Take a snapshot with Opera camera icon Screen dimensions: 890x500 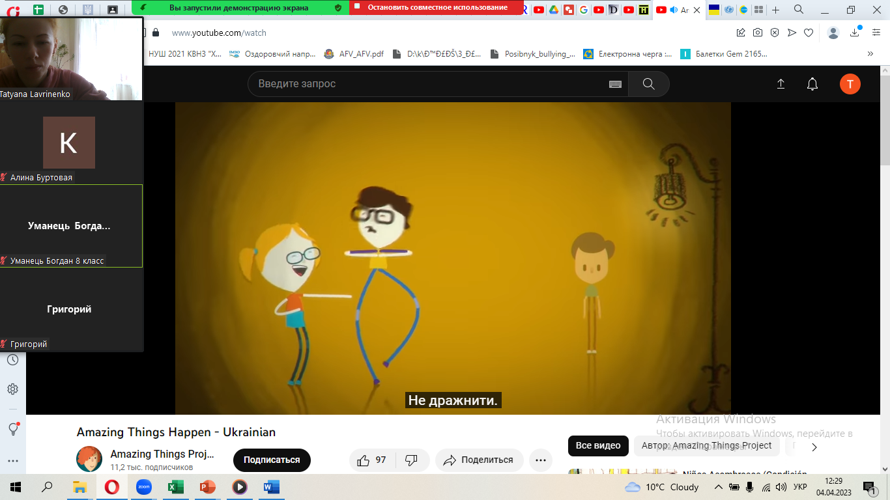point(758,33)
